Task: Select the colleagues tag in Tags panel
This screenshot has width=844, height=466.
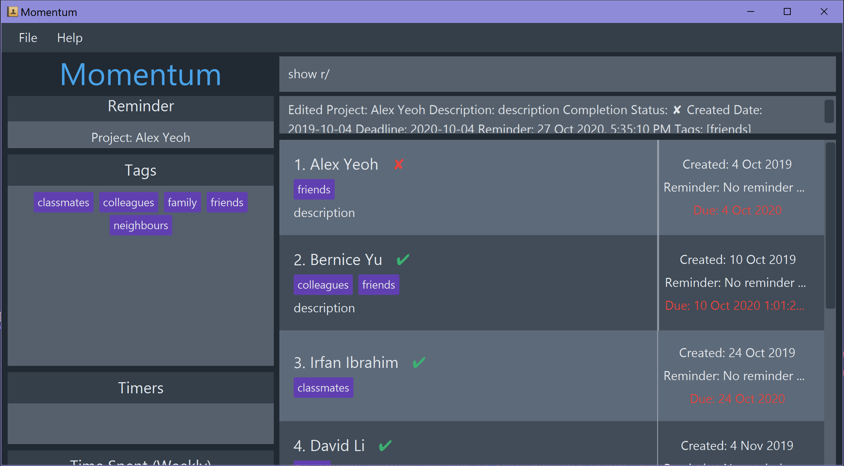Action: [x=128, y=202]
